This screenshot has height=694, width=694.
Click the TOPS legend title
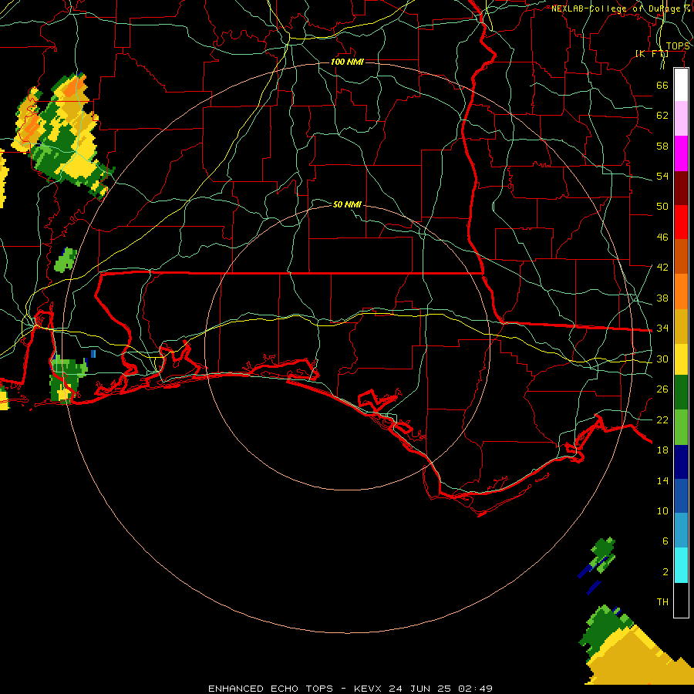click(678, 46)
